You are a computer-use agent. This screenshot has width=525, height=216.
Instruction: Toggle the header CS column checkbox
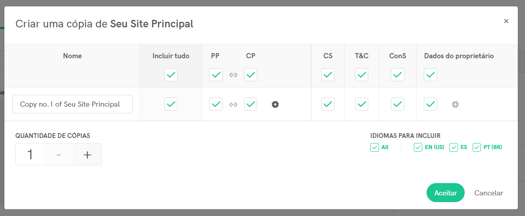pos(328,75)
